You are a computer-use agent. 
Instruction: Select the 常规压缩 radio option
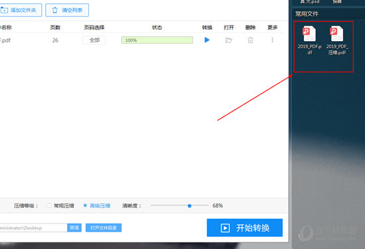click(60, 206)
